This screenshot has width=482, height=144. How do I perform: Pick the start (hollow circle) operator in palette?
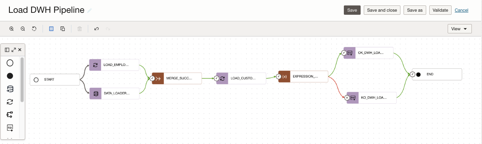click(10, 63)
